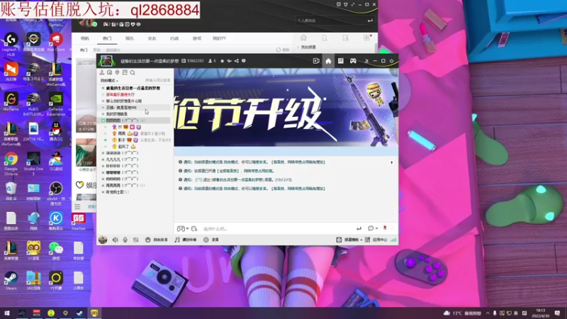
Task: Click the user avatar in the channel bottom bar
Action: coord(103,240)
